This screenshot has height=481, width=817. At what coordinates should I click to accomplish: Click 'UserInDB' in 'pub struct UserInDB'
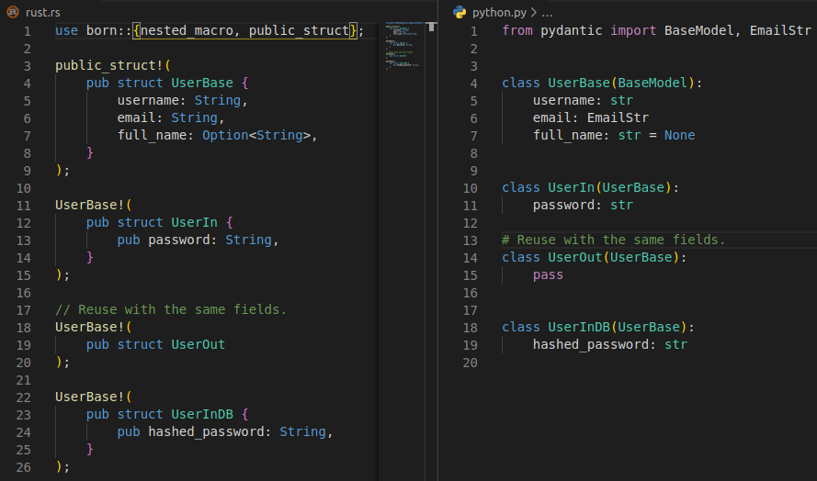tap(202, 414)
